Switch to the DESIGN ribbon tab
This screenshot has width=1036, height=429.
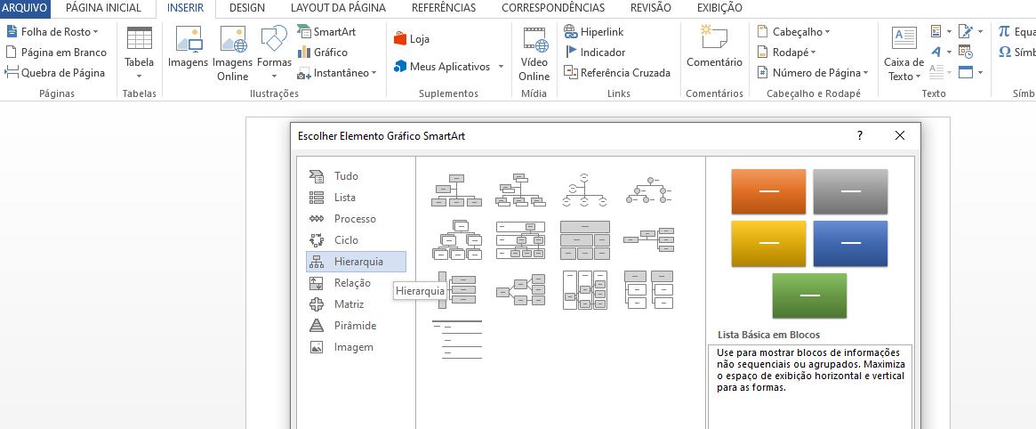(246, 8)
